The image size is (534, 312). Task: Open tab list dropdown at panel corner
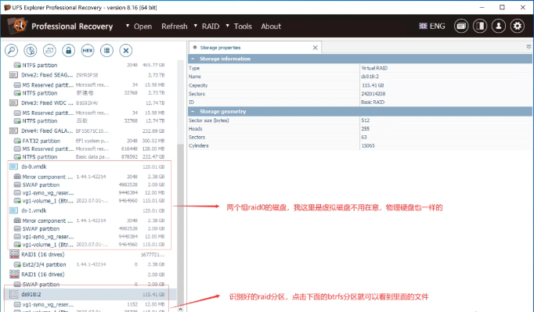click(529, 47)
